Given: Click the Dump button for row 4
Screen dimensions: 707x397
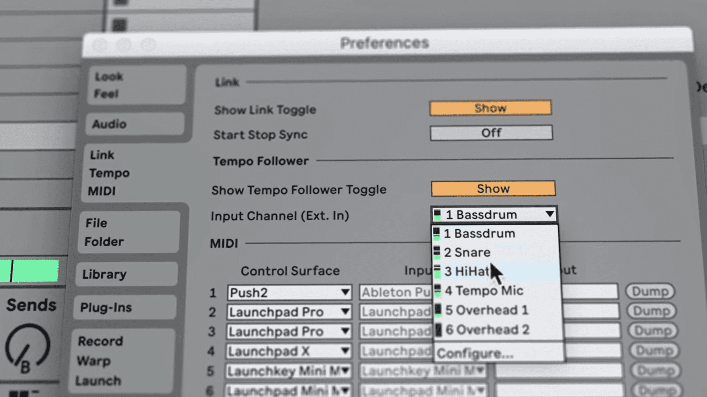Looking at the screenshot, I should click(654, 351).
